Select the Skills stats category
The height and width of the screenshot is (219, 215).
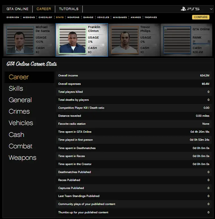(x=16, y=89)
